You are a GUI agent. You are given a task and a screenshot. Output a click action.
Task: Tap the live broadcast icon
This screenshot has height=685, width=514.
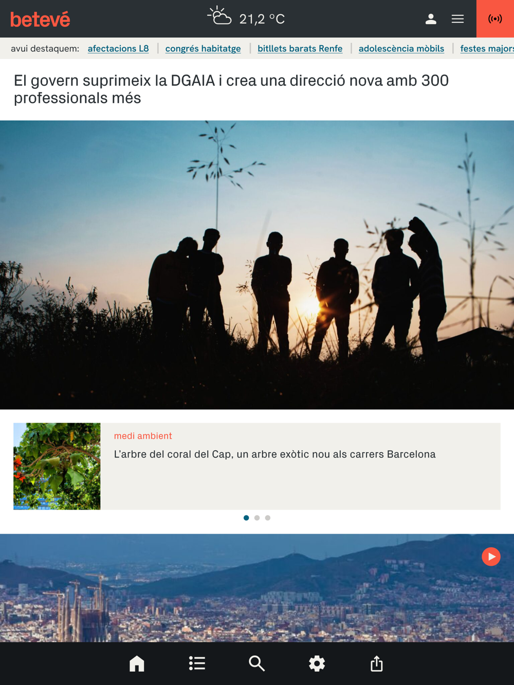[495, 19]
